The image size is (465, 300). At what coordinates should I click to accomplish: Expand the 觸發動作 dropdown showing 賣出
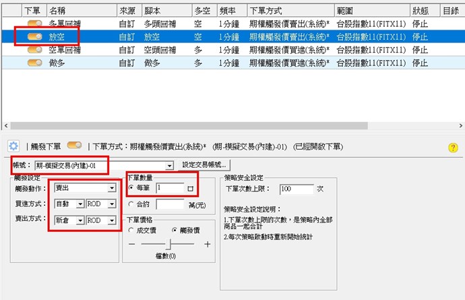coord(110,189)
